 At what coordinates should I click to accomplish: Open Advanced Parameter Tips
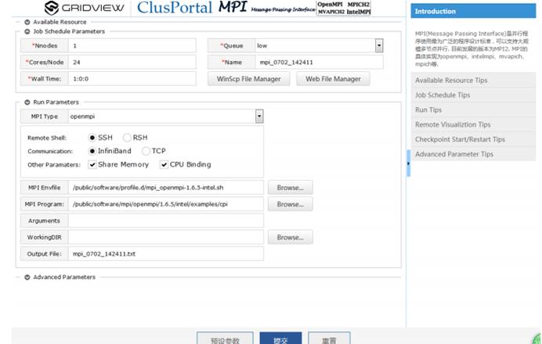click(473, 154)
